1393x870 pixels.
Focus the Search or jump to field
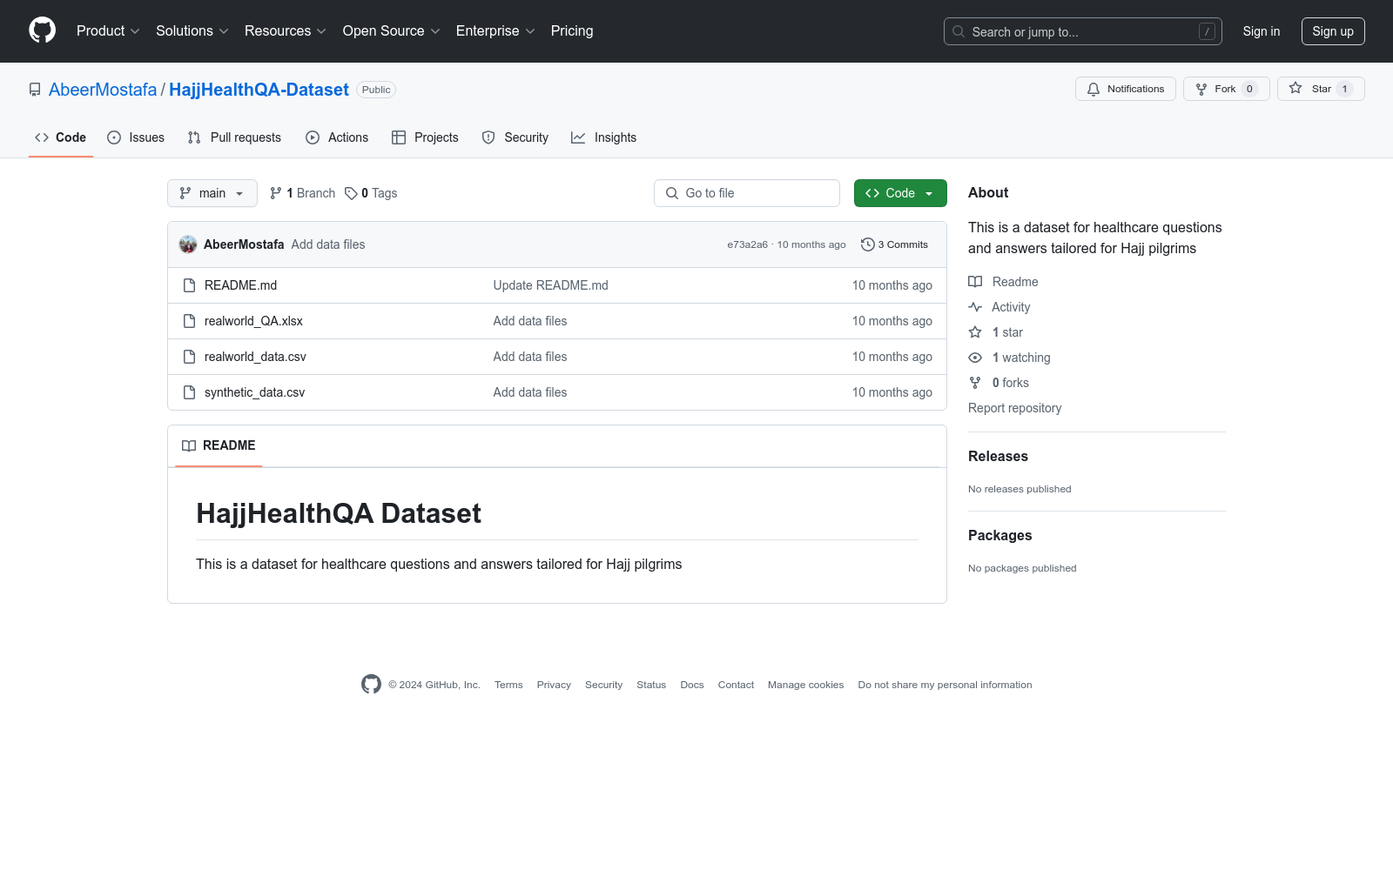1082,31
